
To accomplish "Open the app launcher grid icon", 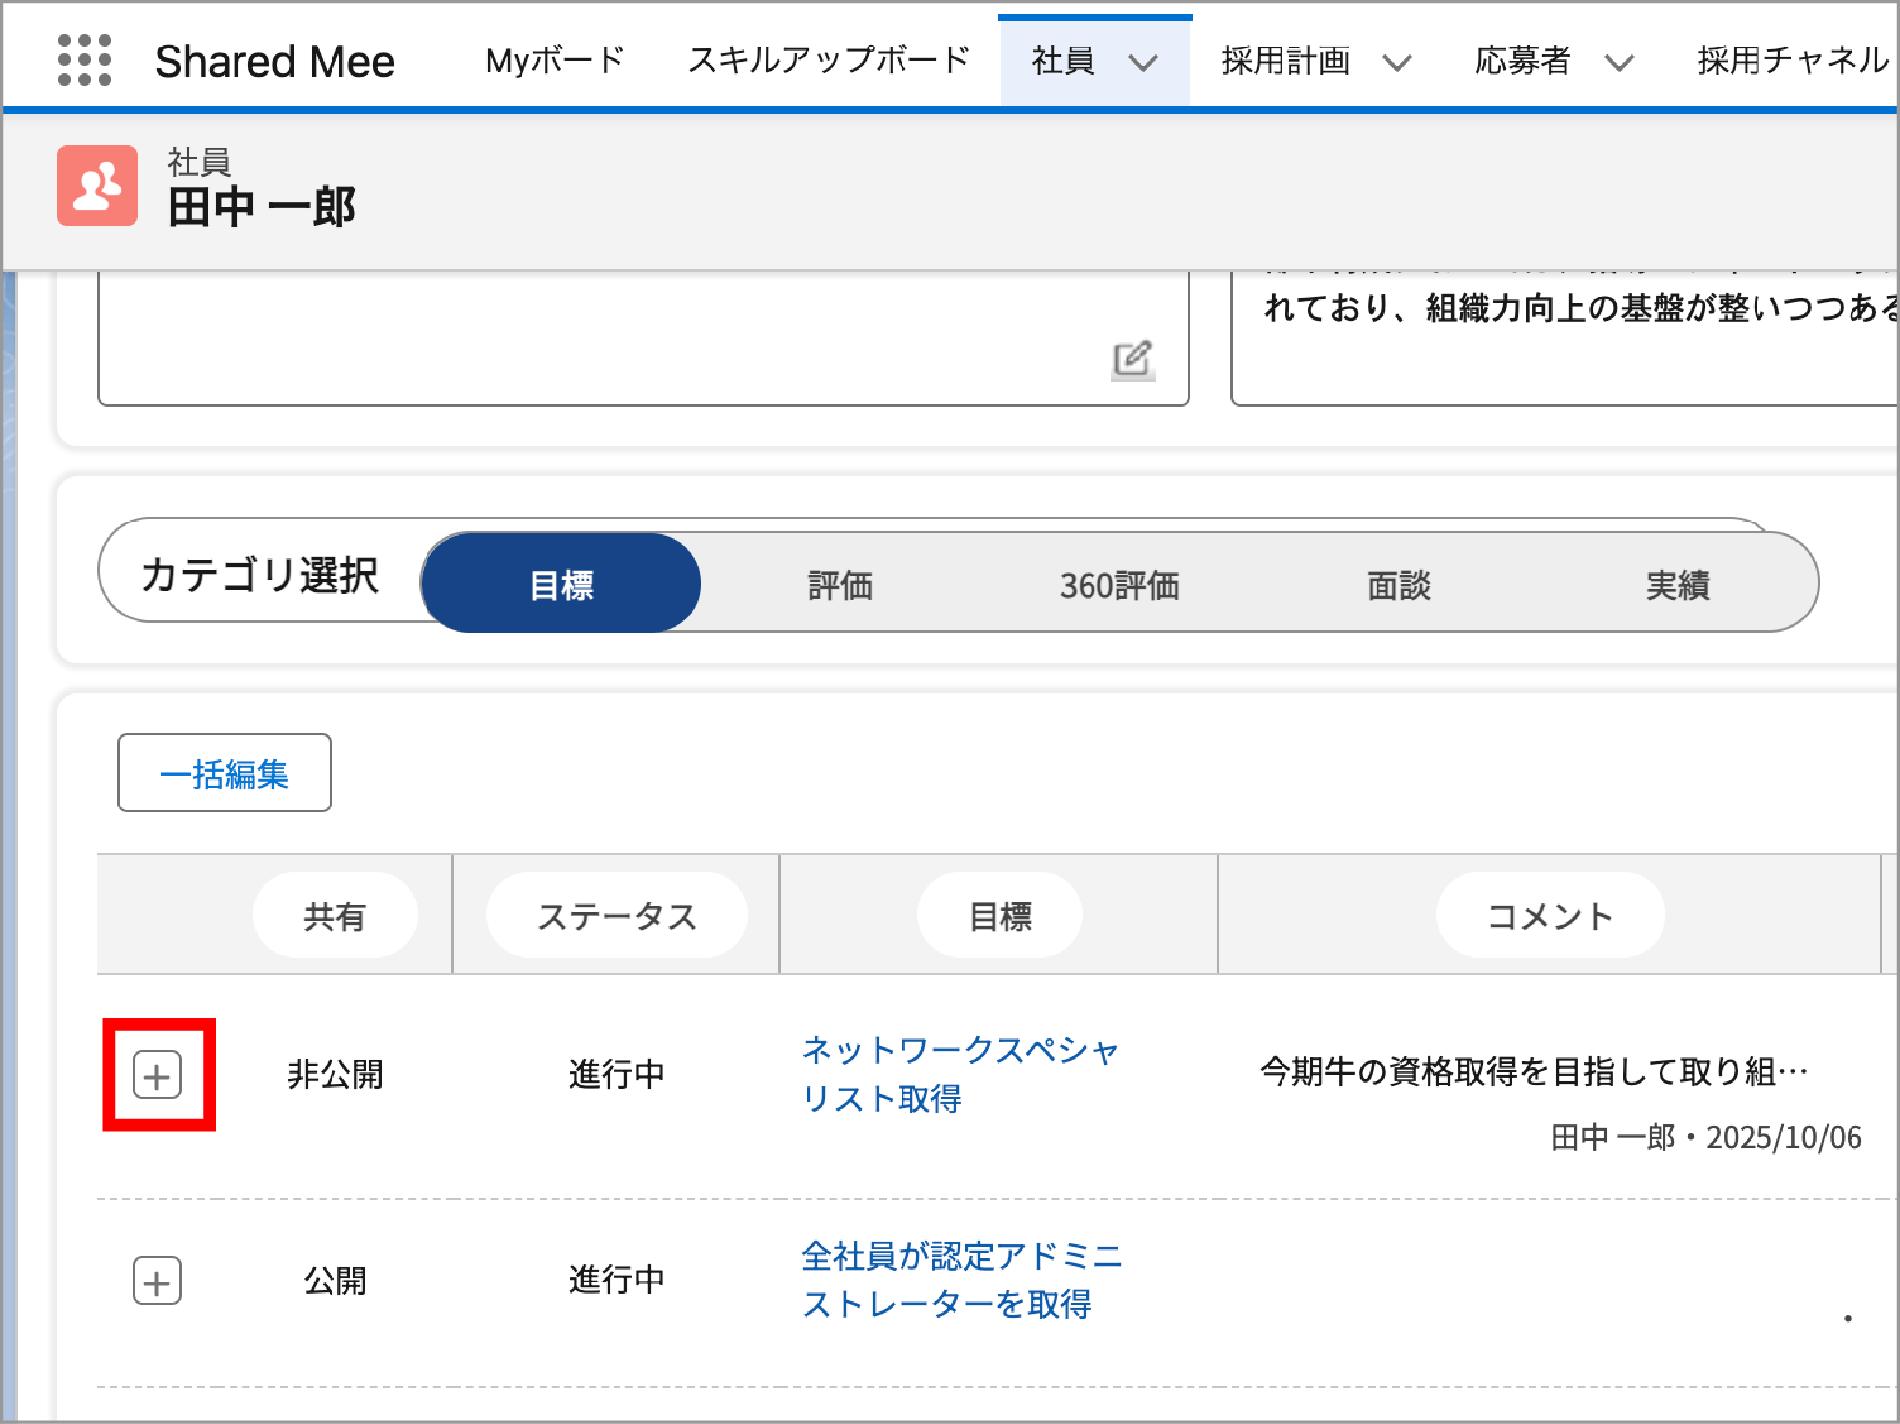I will point(84,60).
